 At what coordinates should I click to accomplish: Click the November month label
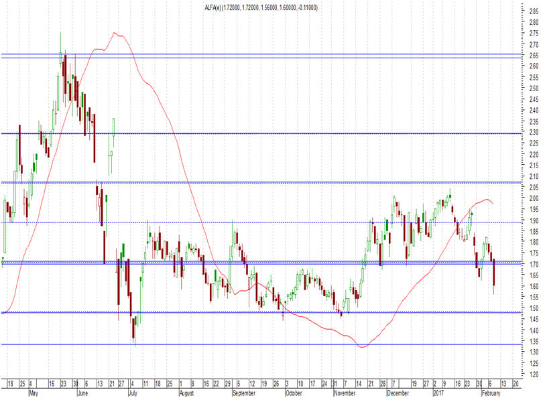[345, 393]
